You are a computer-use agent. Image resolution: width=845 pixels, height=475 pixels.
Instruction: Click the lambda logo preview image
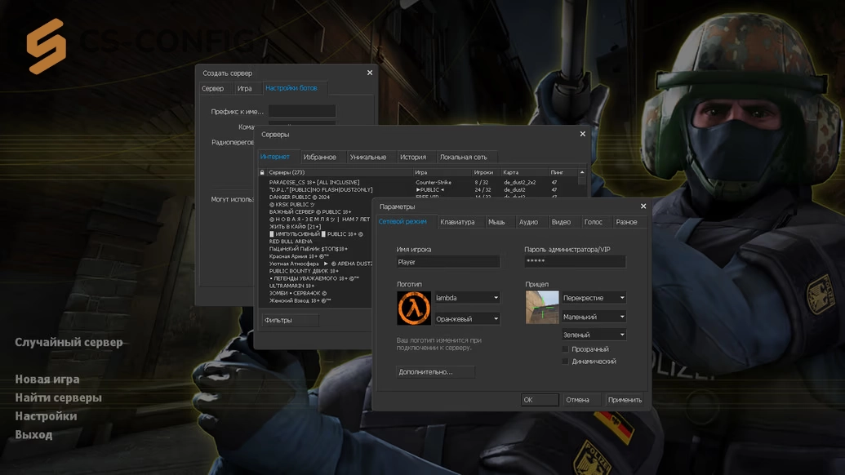point(414,308)
